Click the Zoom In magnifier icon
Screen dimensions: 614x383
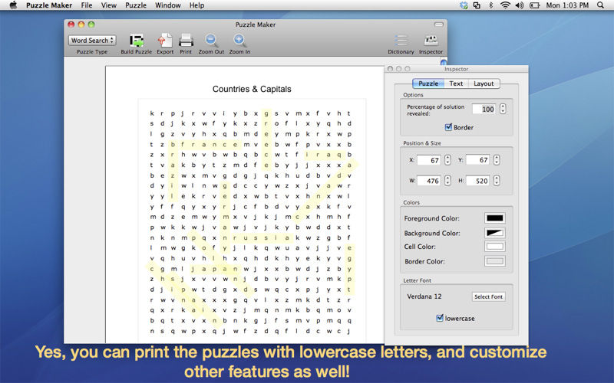239,41
